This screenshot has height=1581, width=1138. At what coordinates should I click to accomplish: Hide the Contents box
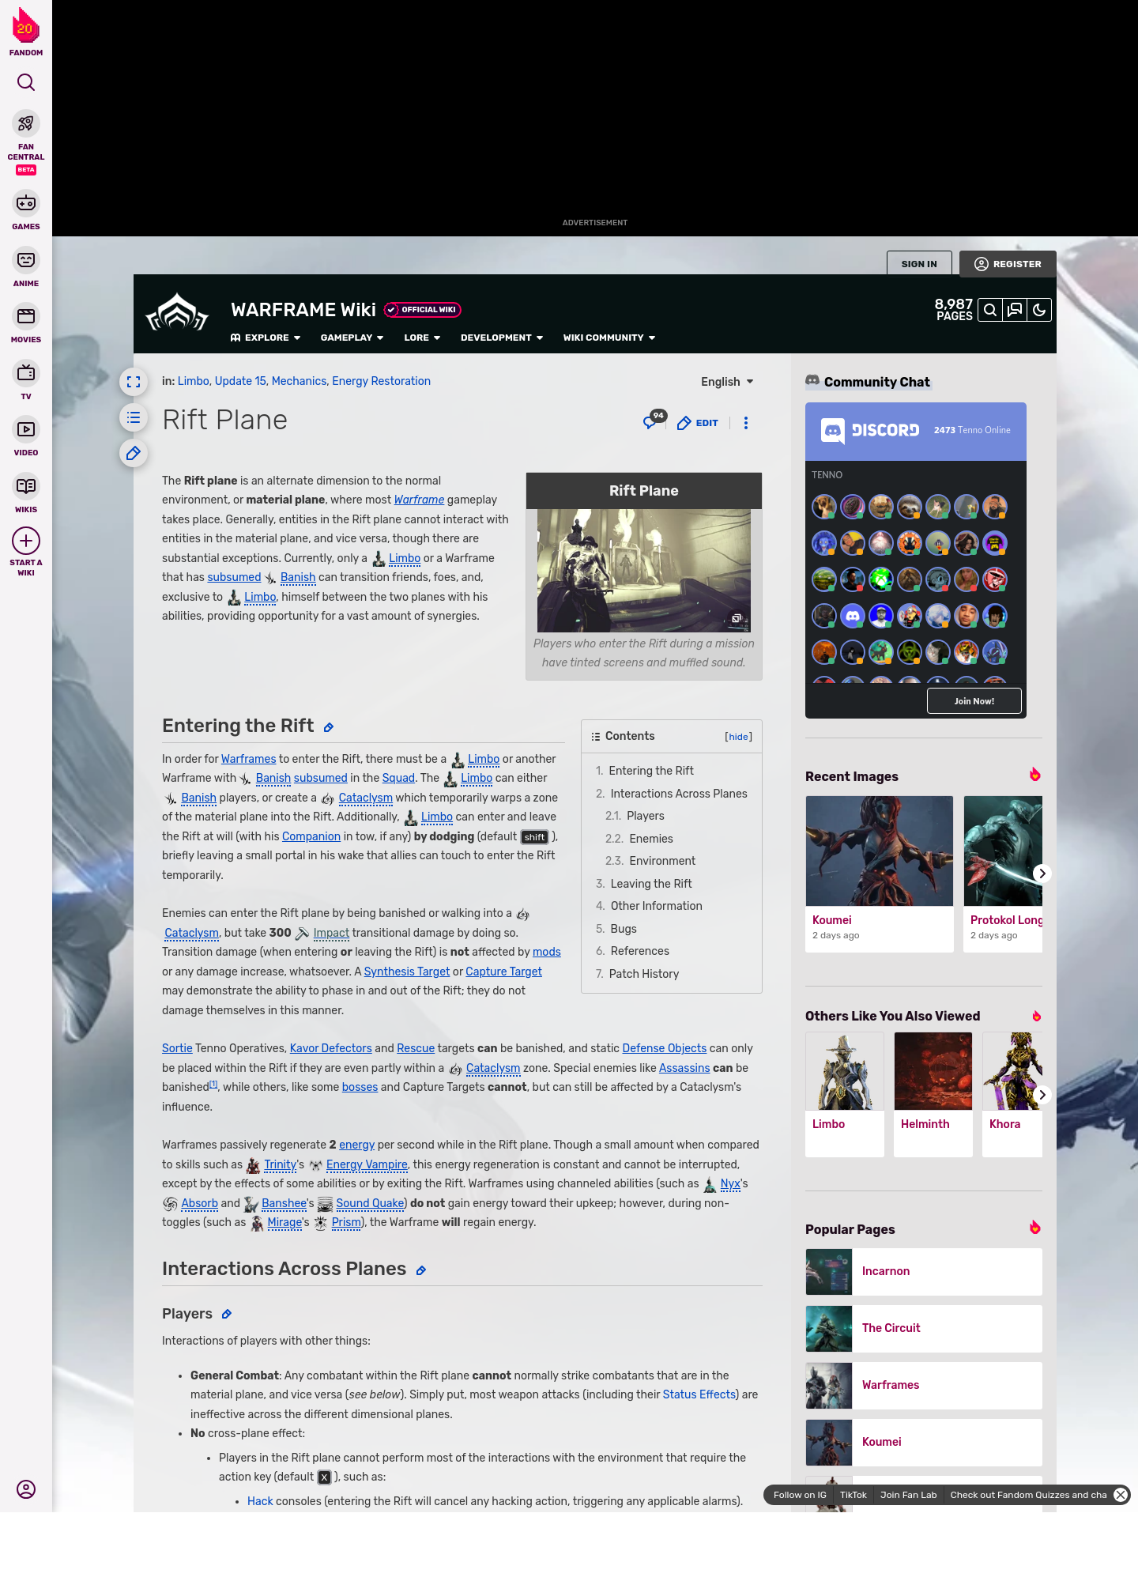(x=739, y=737)
